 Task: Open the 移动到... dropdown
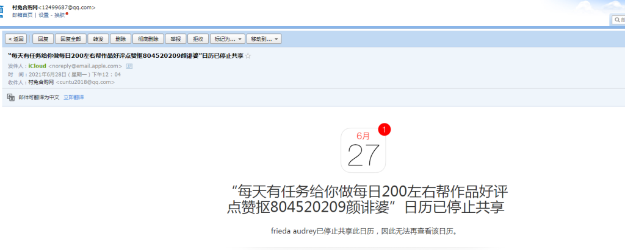(x=264, y=39)
